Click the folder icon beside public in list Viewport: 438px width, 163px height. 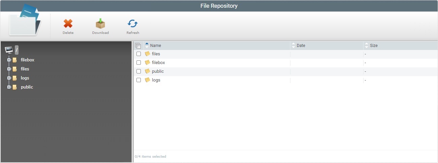(147, 71)
